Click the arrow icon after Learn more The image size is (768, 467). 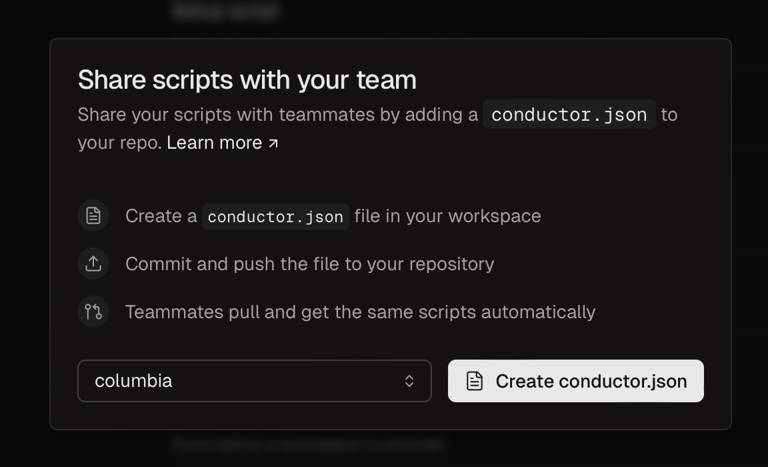(273, 142)
